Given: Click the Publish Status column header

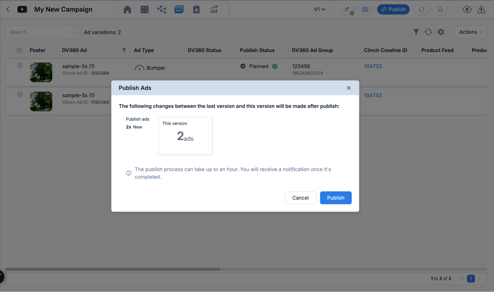Looking at the screenshot, I should tap(257, 50).
